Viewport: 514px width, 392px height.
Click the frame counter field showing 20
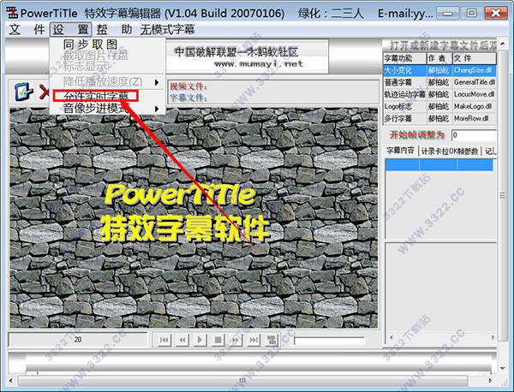pos(78,340)
